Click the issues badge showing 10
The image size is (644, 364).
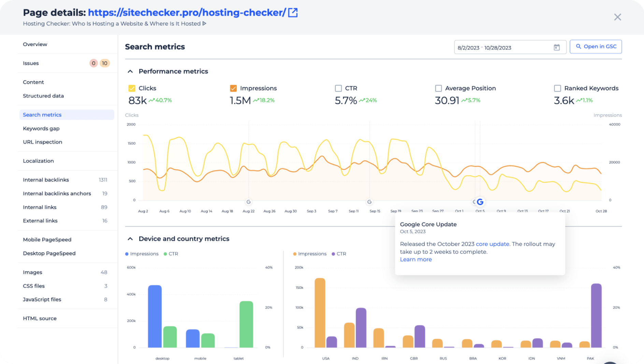click(x=104, y=63)
